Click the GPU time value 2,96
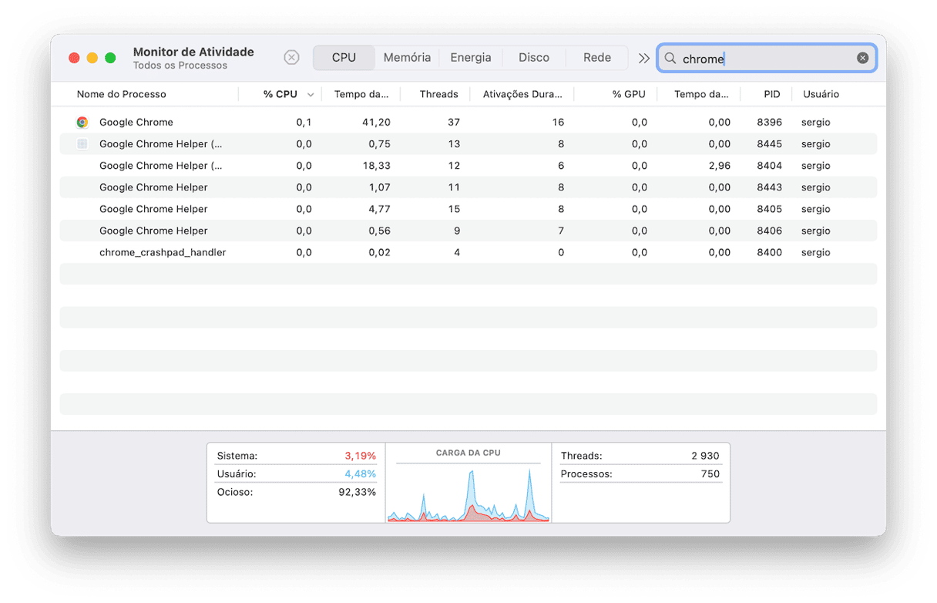Viewport: 937px width, 603px height. pos(719,165)
